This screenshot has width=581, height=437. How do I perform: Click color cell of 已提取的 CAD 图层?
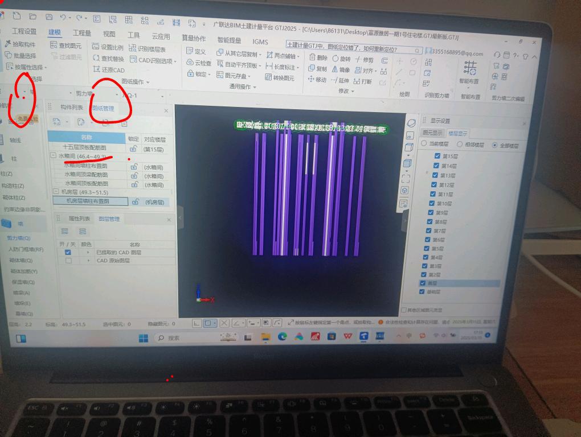coord(87,253)
